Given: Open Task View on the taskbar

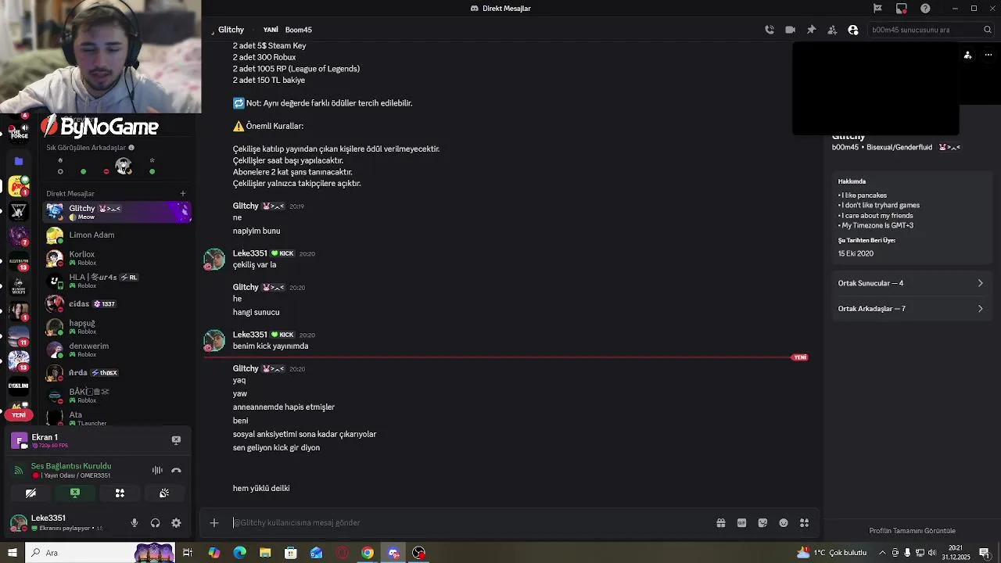Looking at the screenshot, I should point(188,553).
